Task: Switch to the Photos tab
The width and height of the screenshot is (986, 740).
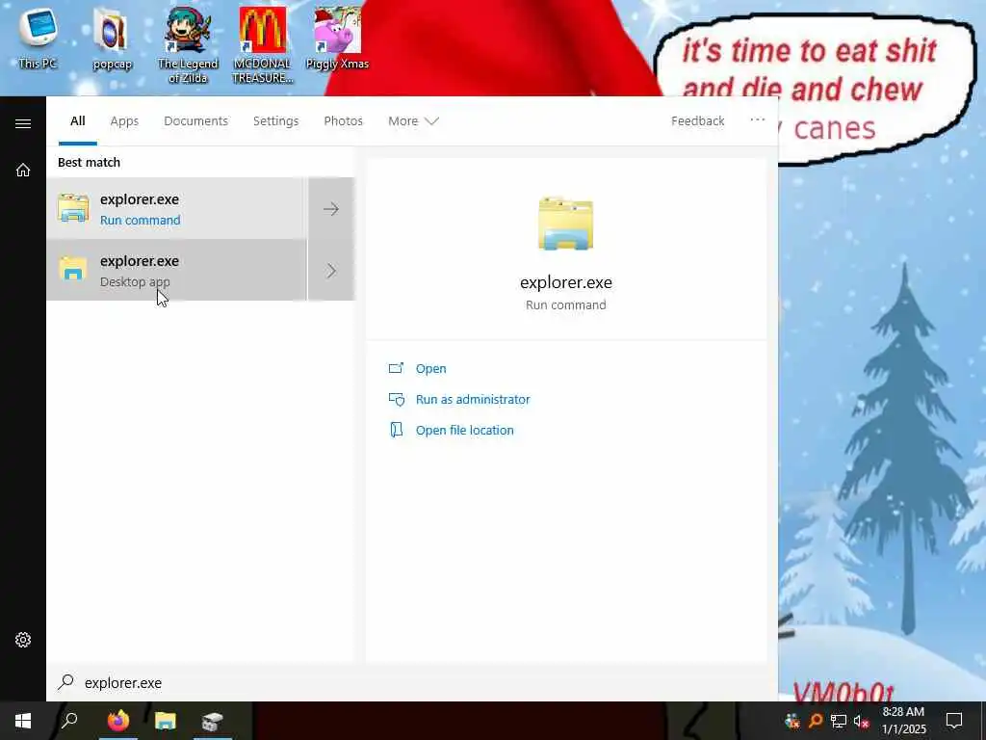Action: coord(344,120)
